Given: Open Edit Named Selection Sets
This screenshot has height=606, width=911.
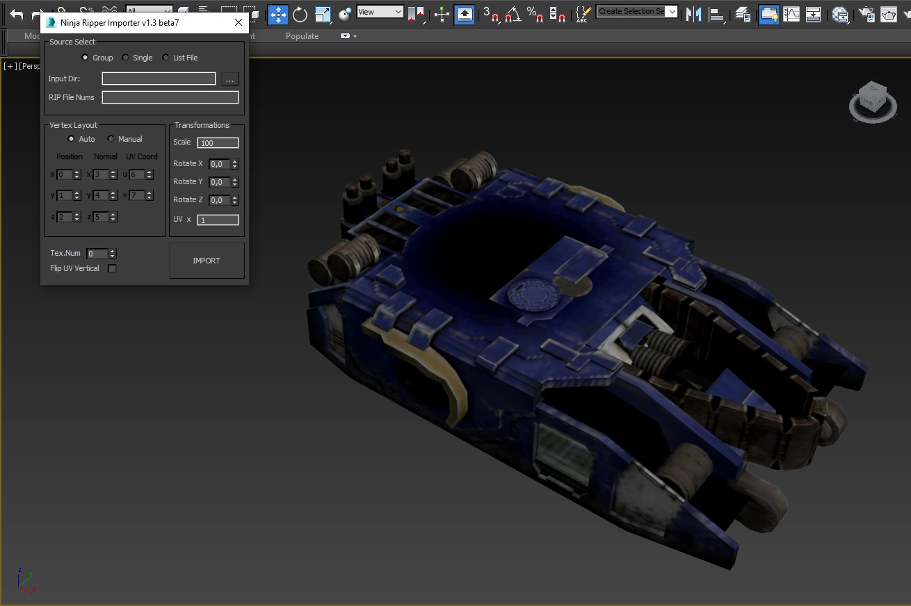Looking at the screenshot, I should click(583, 14).
